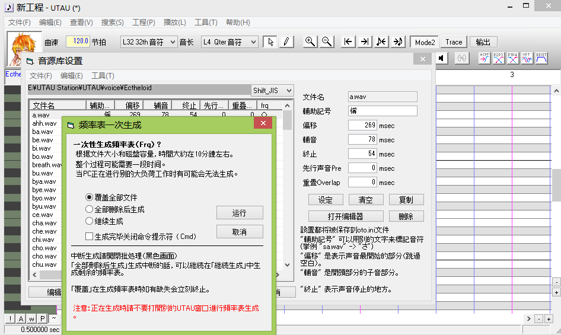Select the arrow pointer tool
561x335 pixels.
[270, 42]
